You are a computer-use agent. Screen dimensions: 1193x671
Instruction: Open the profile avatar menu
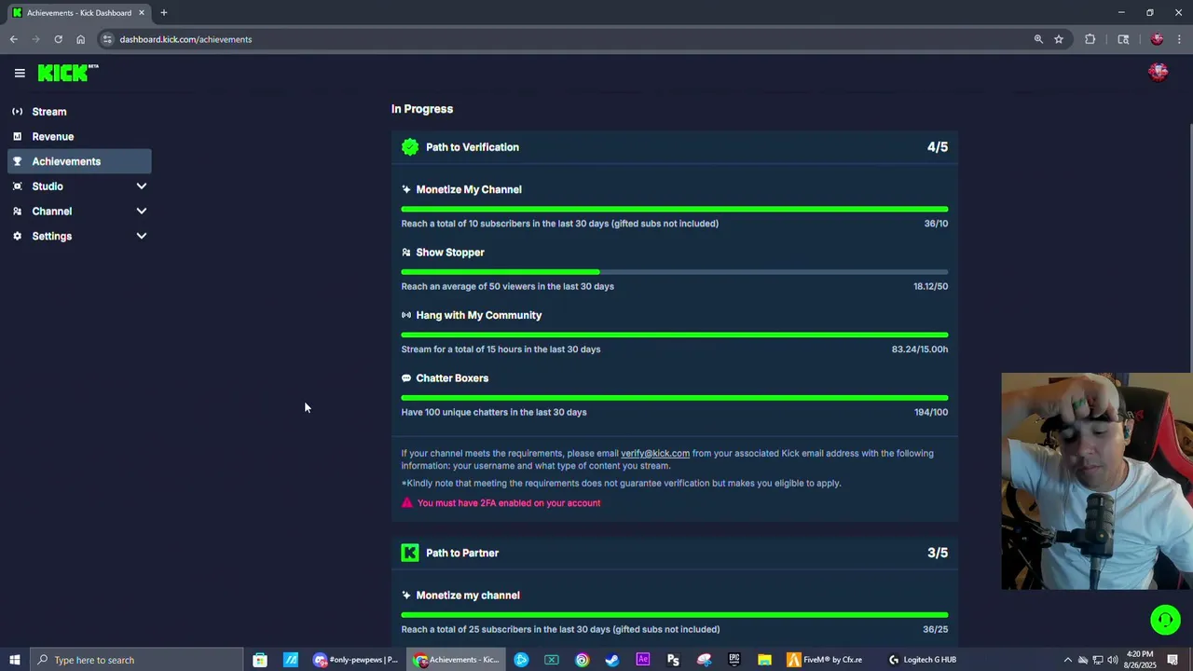coord(1159,73)
